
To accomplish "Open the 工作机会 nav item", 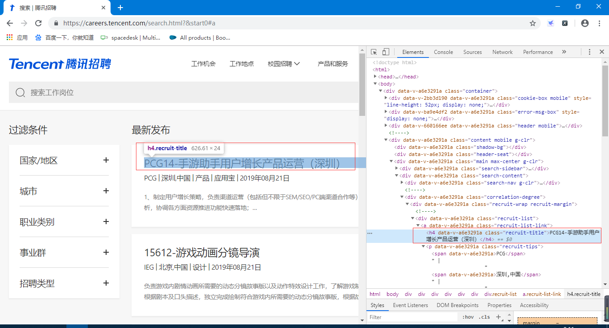I will pos(203,64).
